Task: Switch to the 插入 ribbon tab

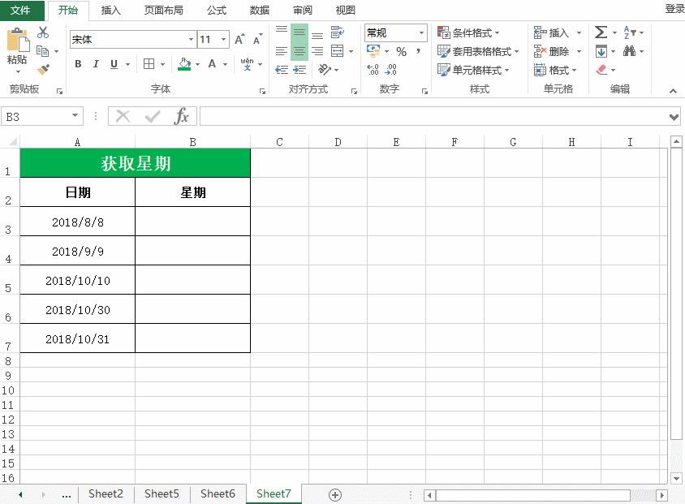Action: (110, 11)
